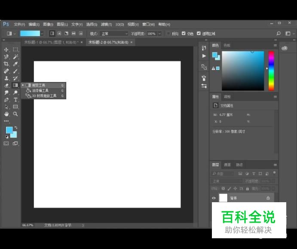This screenshot has width=297, height=249.
Task: Change screen mode in the toolbar
Action: click(x=15, y=143)
